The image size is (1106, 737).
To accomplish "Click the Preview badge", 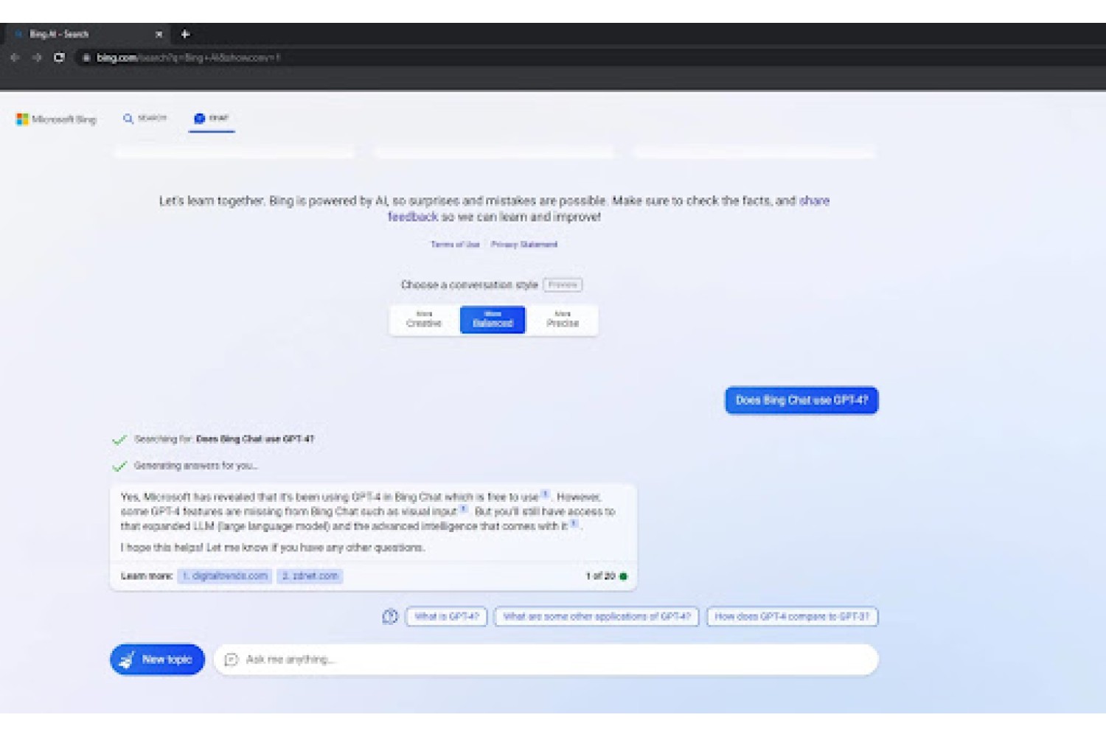I will [563, 284].
